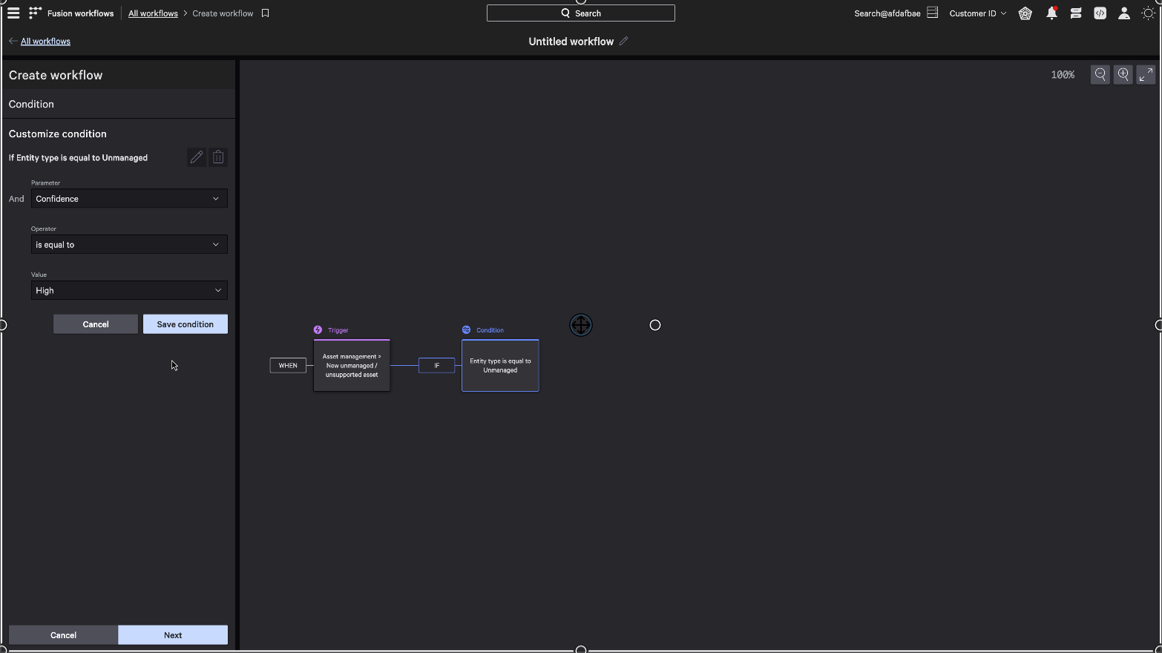This screenshot has height=653, width=1162.
Task: Open the messages flag icon
Action: (1076, 13)
